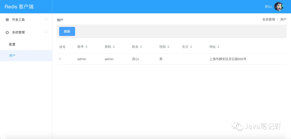Sort the table by 姓名 column

[x=141, y=47]
